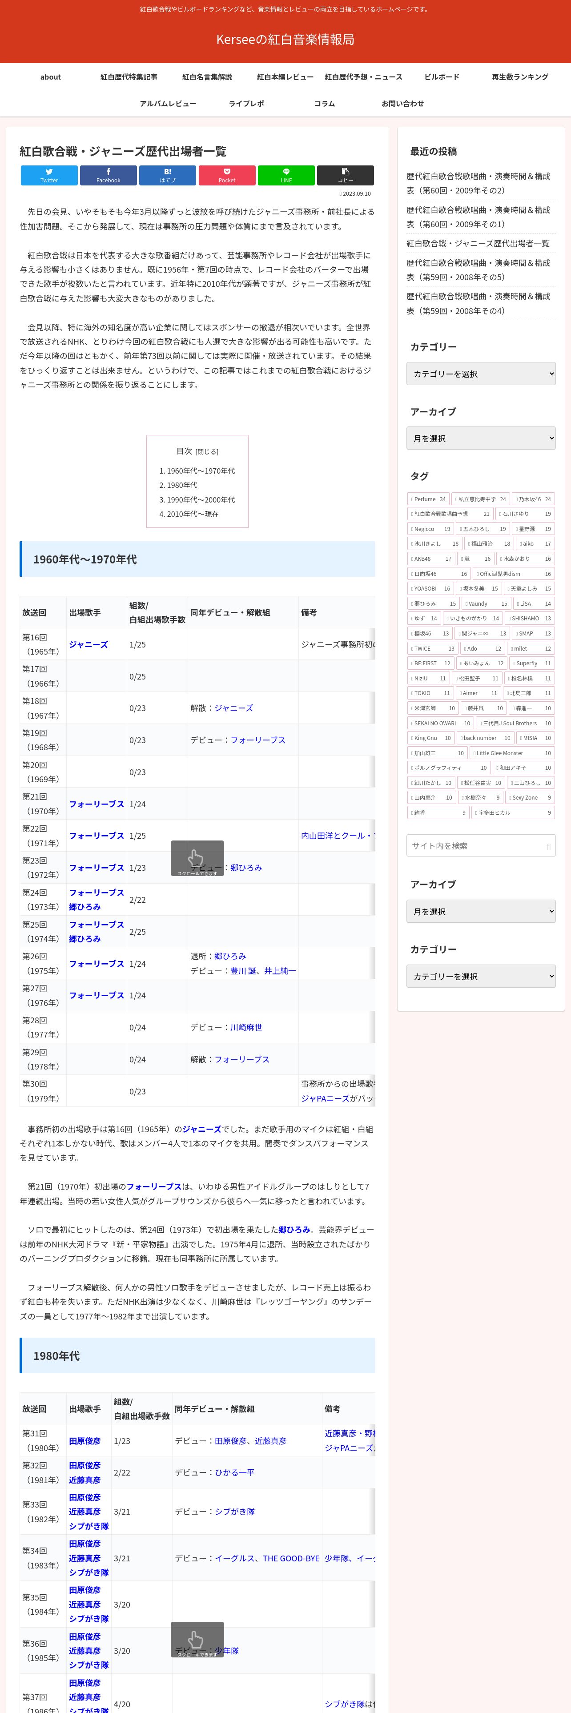Viewport: 571px width, 1713px height.
Task: Open 内山田洋とクール link in 第22回 row
Action: pyautogui.click(x=338, y=836)
